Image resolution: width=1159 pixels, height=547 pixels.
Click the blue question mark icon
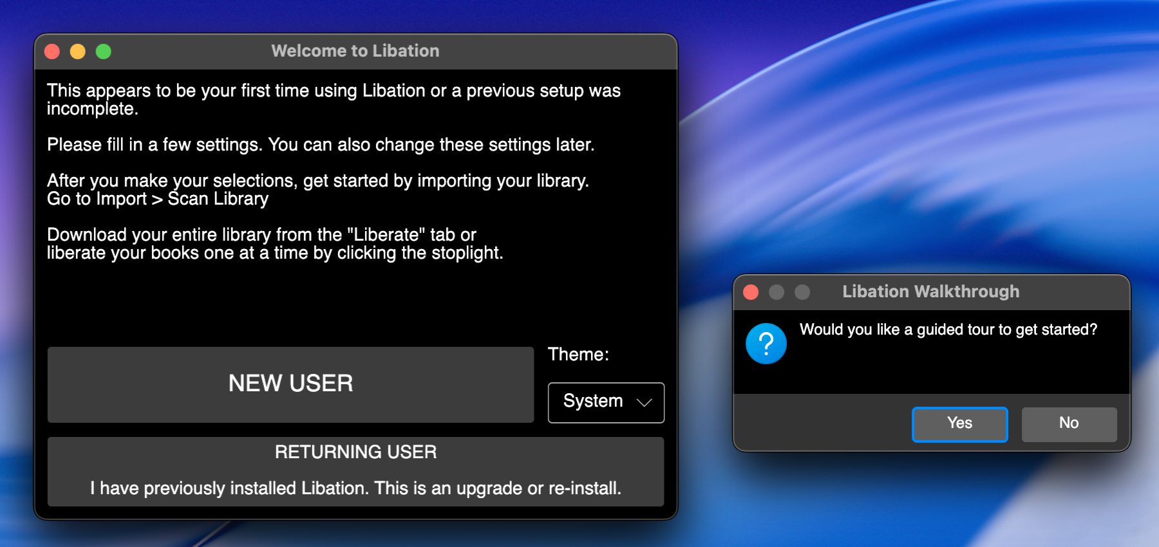[766, 344]
